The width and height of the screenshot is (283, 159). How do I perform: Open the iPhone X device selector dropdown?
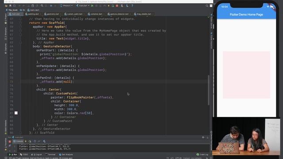(x=66, y=6)
